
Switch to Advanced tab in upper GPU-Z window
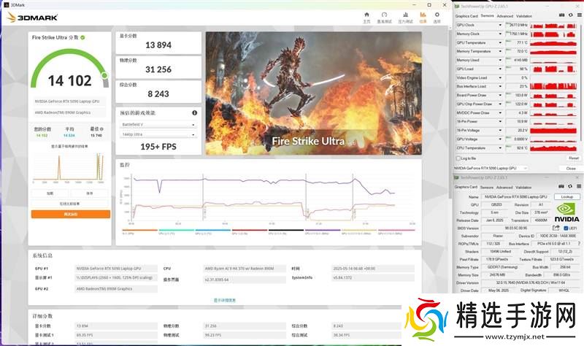(x=504, y=16)
